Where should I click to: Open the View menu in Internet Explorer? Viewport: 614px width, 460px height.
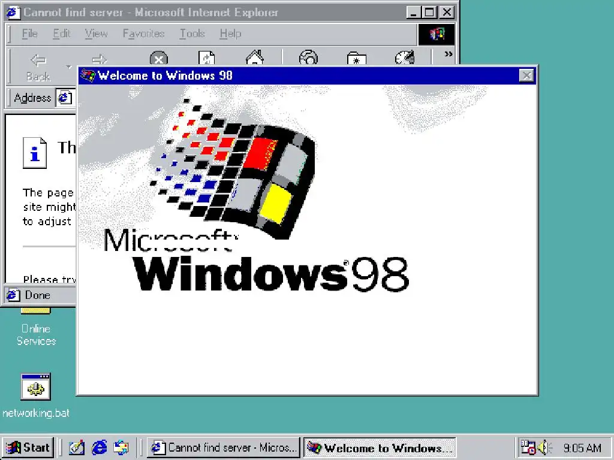(97, 34)
